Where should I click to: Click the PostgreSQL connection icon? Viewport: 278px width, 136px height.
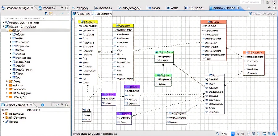tap(7, 23)
